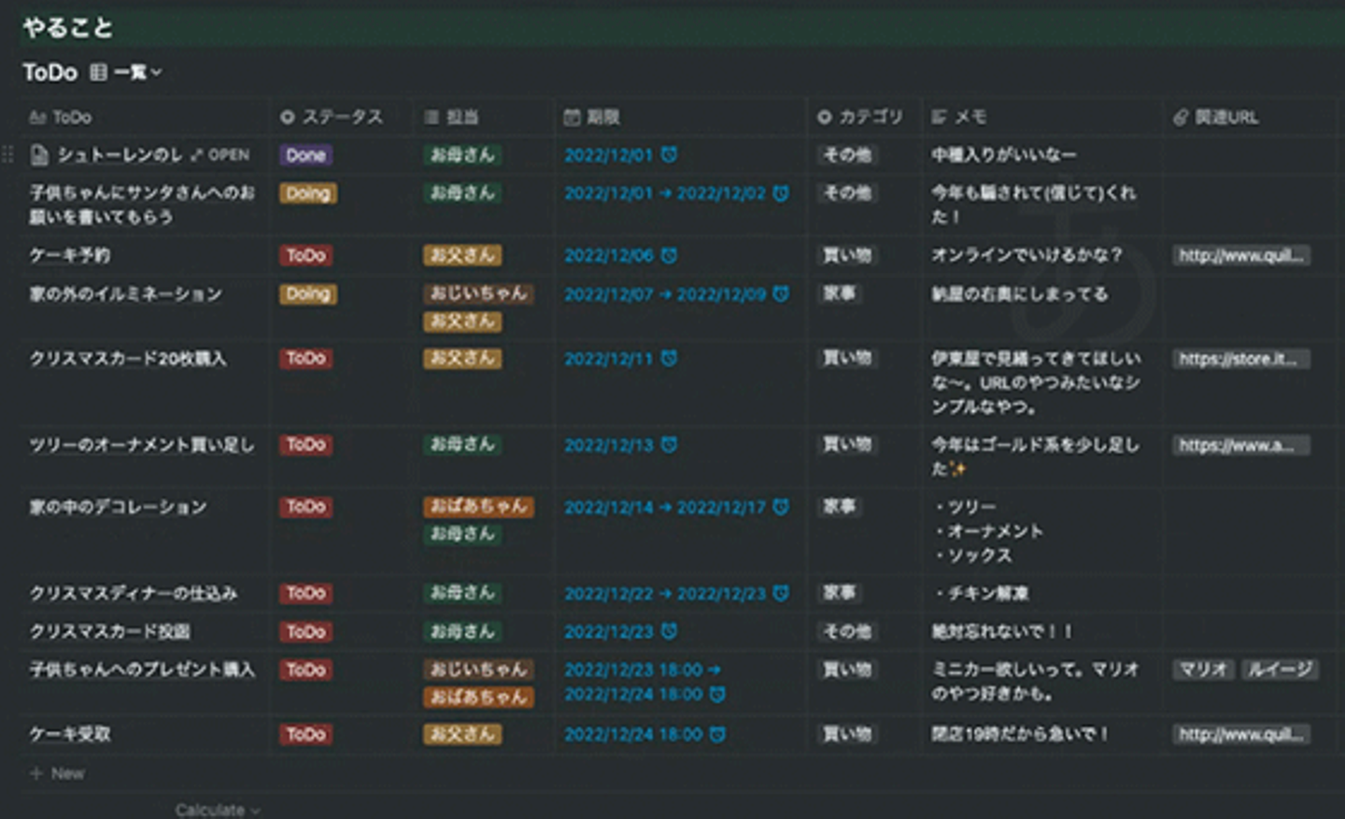This screenshot has height=819, width=1345.
Task: Expand the Calculate dropdown below the table
Action: point(218,810)
